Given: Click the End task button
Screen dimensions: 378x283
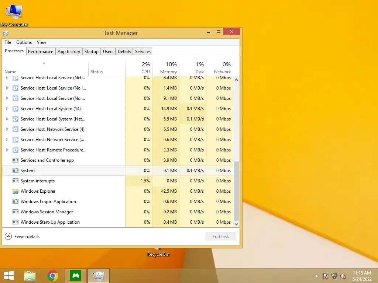Looking at the screenshot, I should tap(221, 237).
